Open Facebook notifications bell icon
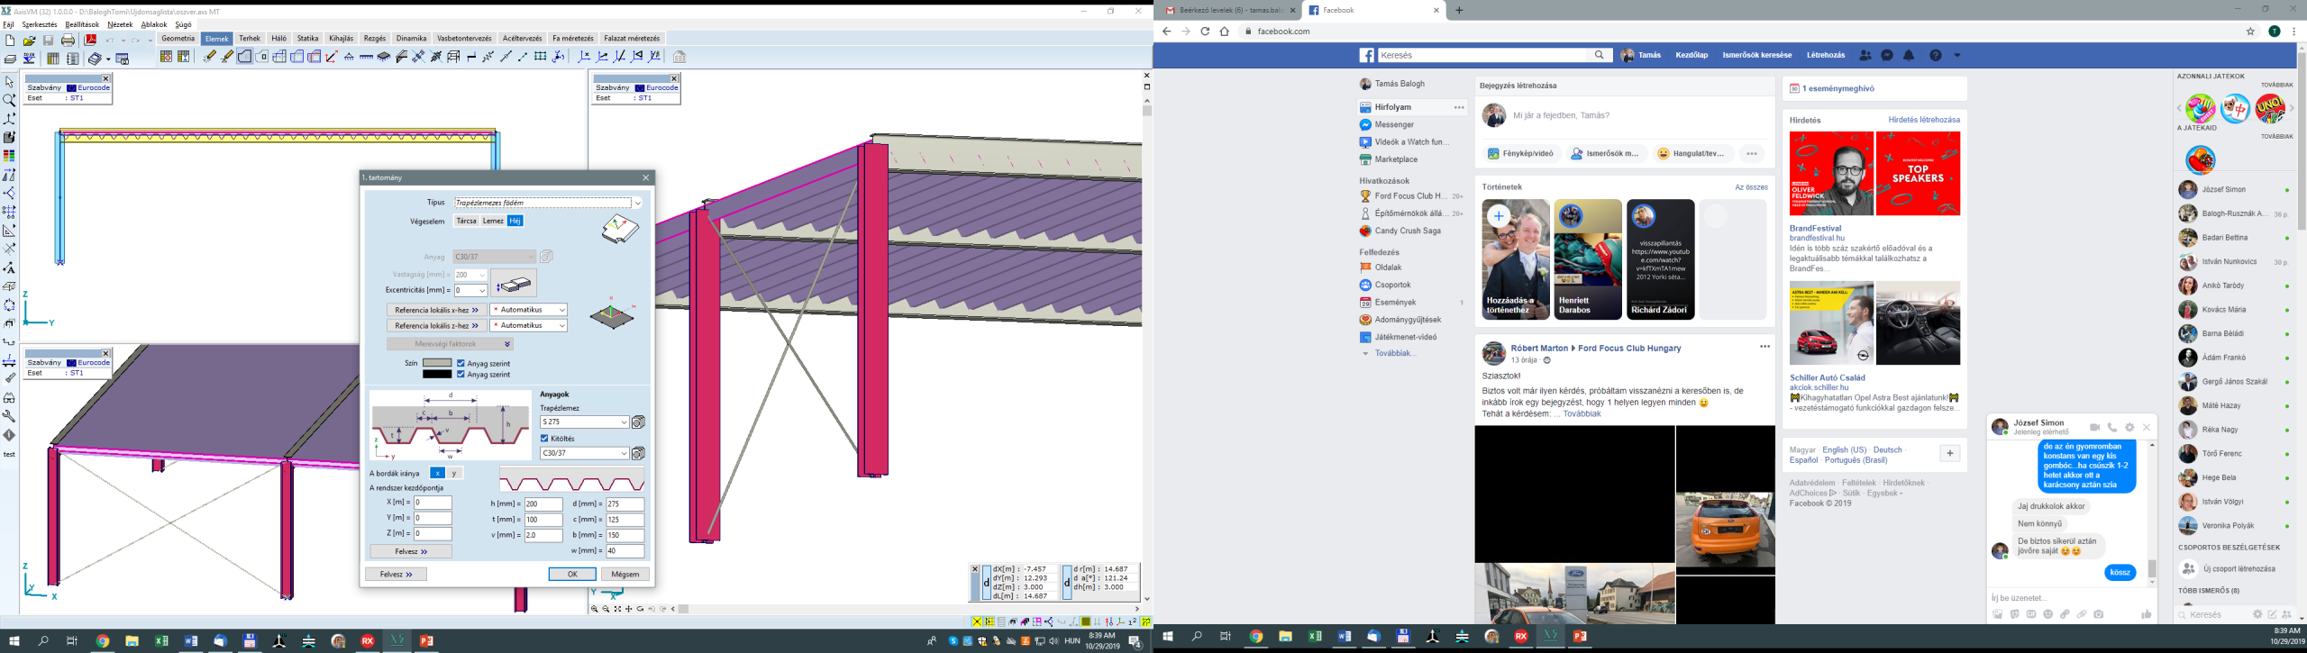The height and width of the screenshot is (653, 2307). click(1909, 56)
